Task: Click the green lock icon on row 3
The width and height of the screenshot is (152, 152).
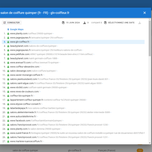Action: [8, 42]
